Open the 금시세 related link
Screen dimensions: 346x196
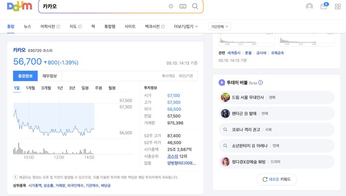[261, 53]
